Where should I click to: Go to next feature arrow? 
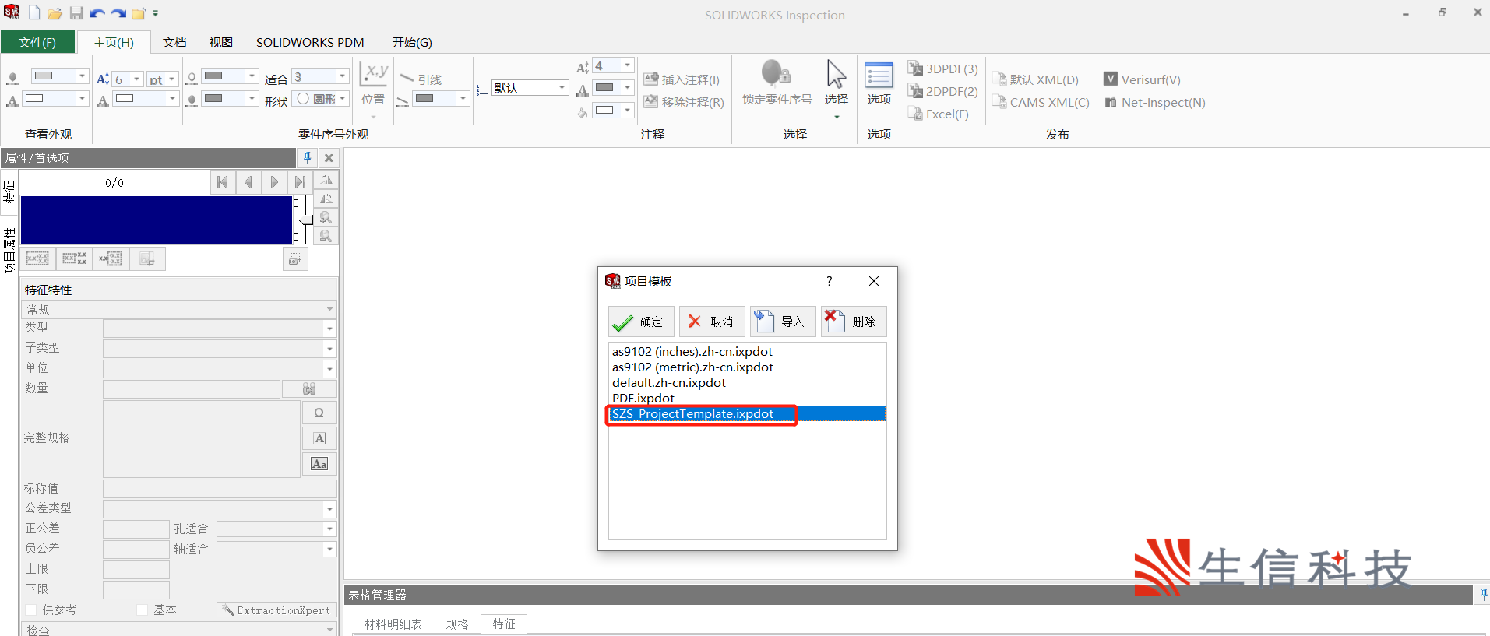(x=274, y=182)
